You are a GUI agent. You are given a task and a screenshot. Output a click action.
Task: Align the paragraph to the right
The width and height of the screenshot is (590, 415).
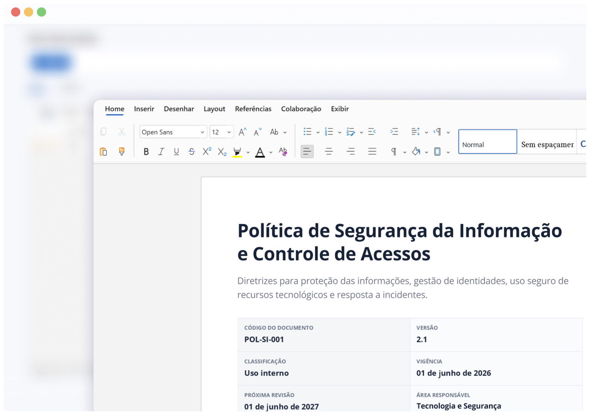click(351, 151)
